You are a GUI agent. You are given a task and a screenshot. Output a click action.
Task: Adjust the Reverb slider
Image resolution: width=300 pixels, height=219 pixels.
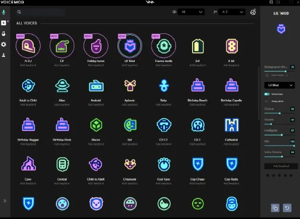(279, 124)
